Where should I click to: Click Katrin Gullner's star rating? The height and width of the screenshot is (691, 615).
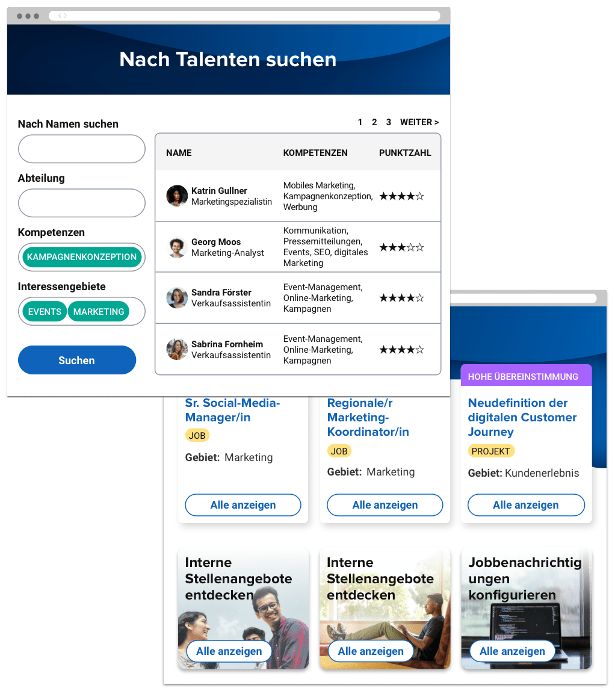pyautogui.click(x=401, y=196)
